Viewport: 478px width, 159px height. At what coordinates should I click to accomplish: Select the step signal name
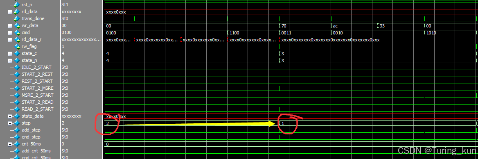(x=27, y=123)
